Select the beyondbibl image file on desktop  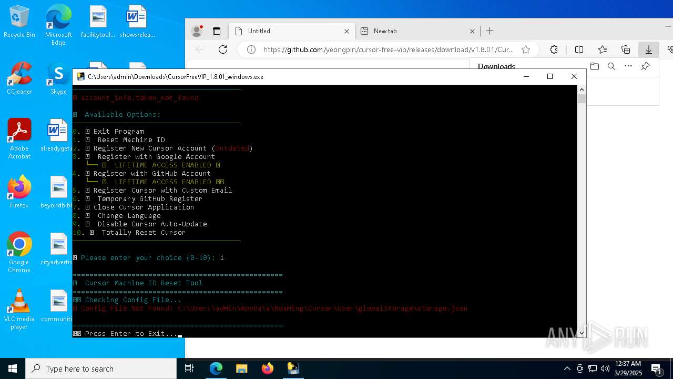57,193
